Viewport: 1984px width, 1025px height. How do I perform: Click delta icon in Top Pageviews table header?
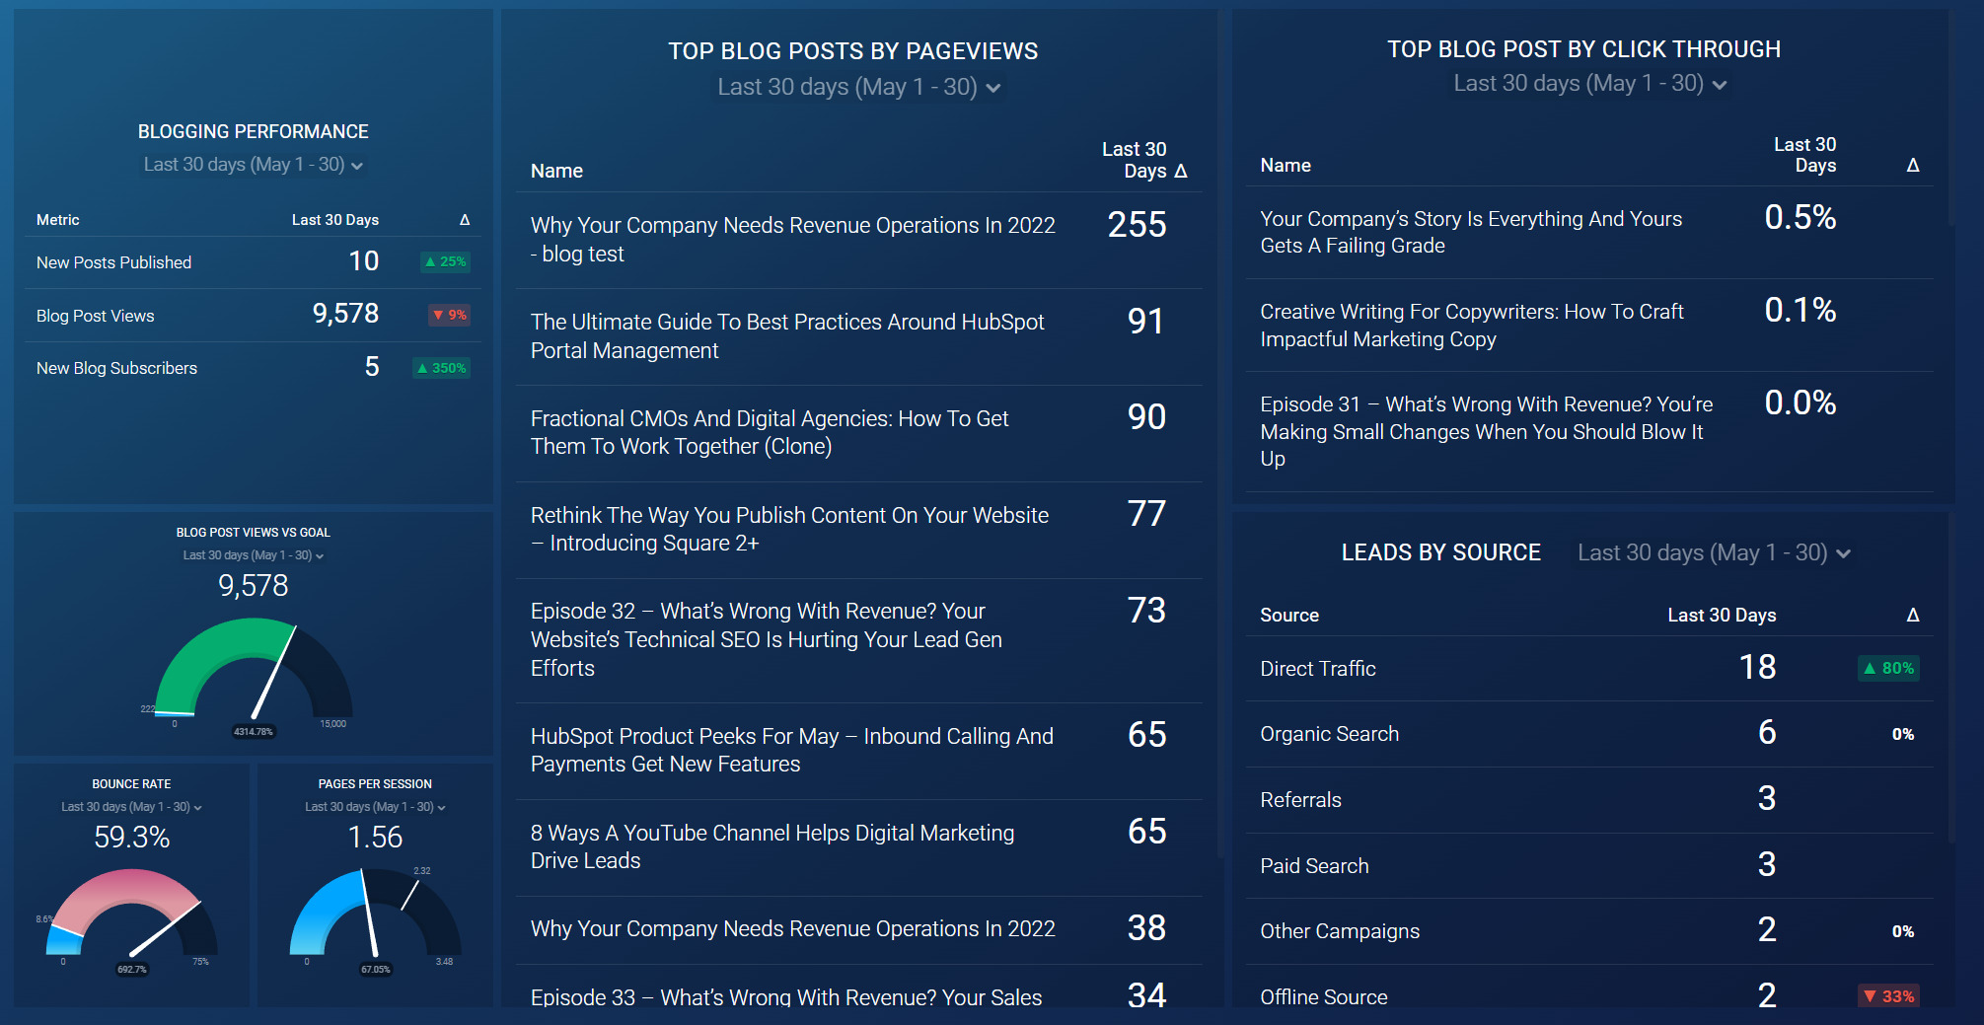[1180, 172]
